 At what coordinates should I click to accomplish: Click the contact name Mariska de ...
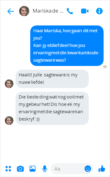48,11
